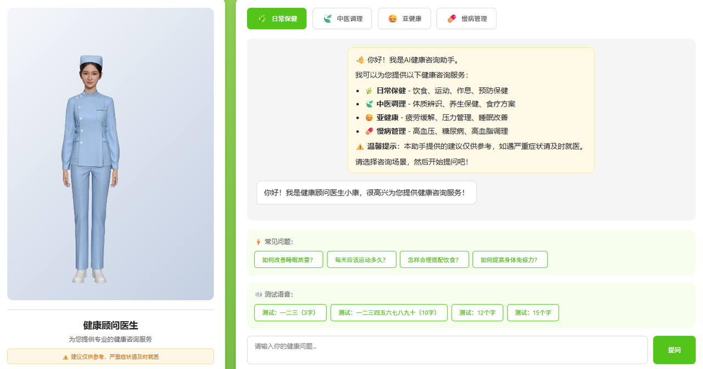The image size is (703, 369).
Task: Click the face emoji on 亚健康 tab
Action: (393, 19)
